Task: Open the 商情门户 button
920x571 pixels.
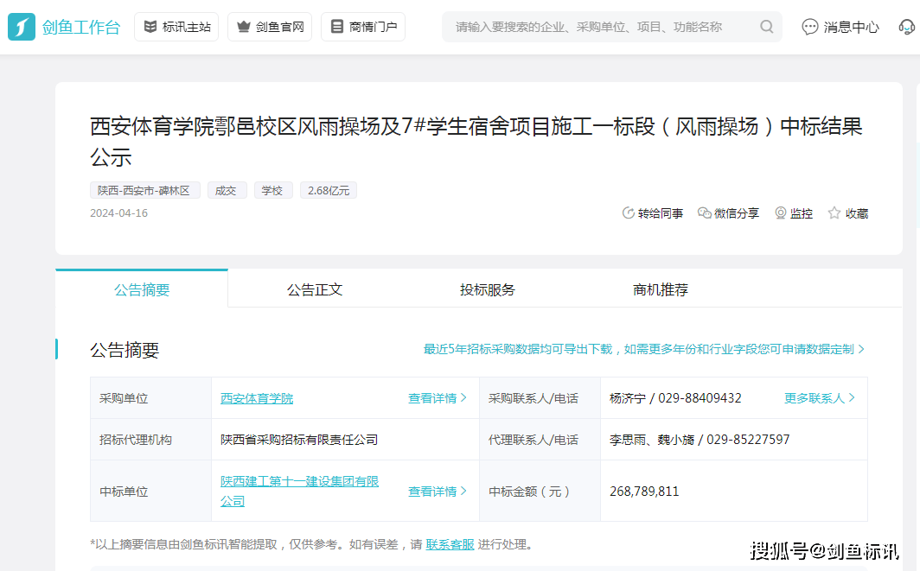Action: tap(363, 27)
